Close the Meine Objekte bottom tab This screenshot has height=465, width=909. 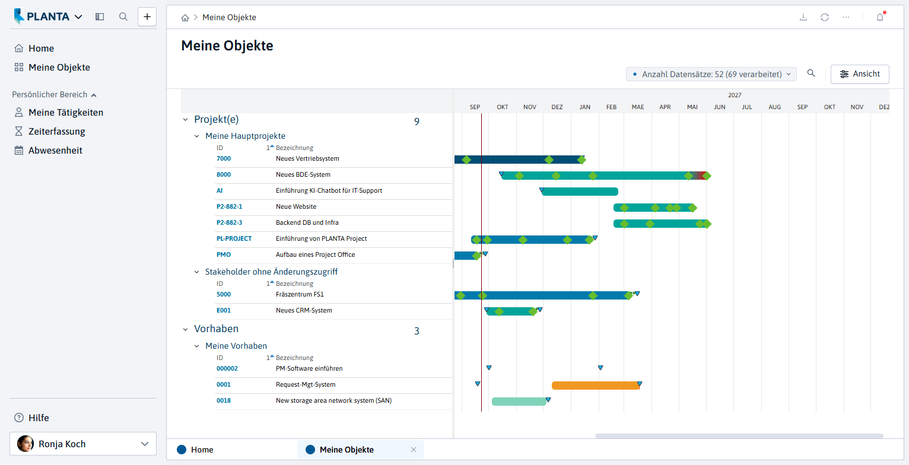click(x=414, y=450)
